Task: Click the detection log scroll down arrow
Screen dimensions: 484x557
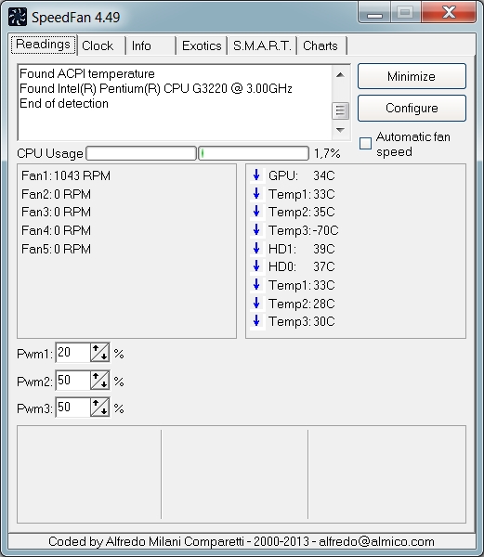Action: tap(340, 130)
